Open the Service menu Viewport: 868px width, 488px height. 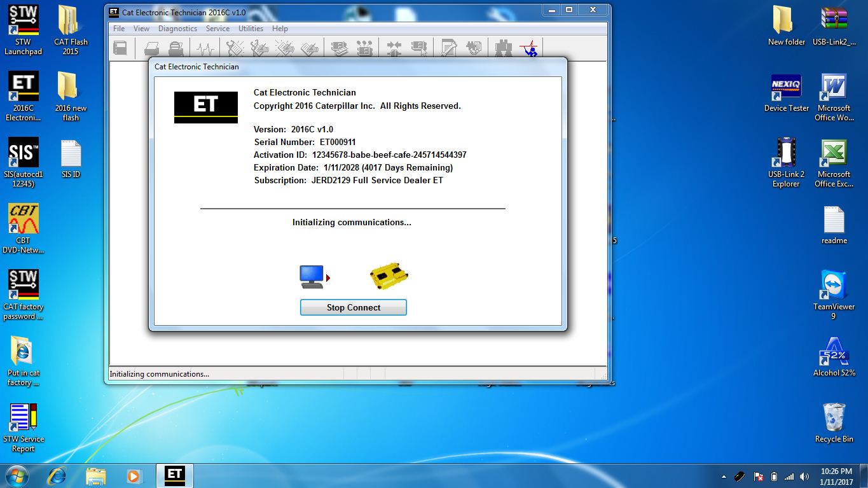coord(217,29)
